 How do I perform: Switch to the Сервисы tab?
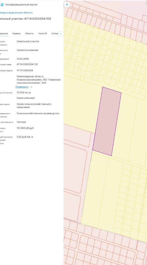(17, 33)
